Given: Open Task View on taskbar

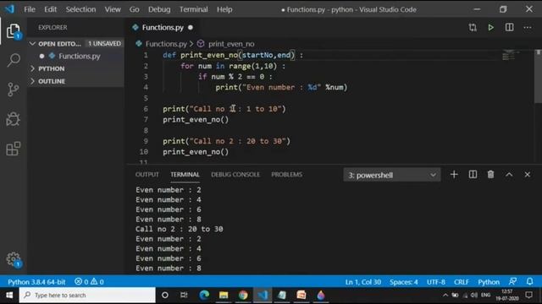Looking at the screenshot, I should (x=184, y=296).
